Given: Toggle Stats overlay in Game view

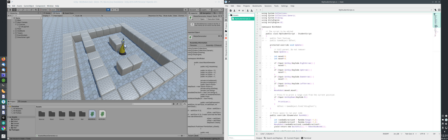Looking at the screenshot, I should point(175,16).
